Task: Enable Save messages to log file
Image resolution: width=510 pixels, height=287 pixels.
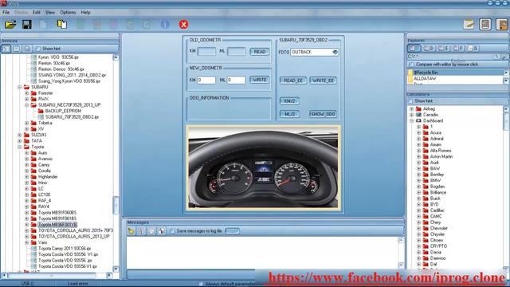Action: [x=172, y=231]
